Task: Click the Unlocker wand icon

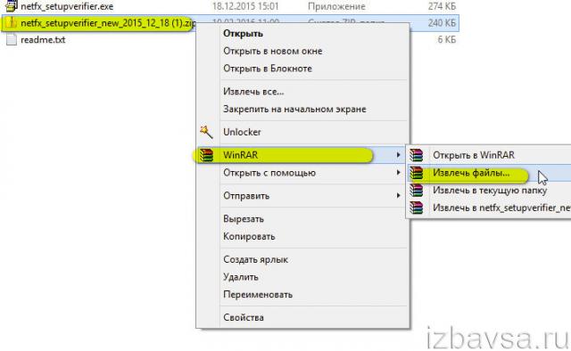Action: pos(206,132)
